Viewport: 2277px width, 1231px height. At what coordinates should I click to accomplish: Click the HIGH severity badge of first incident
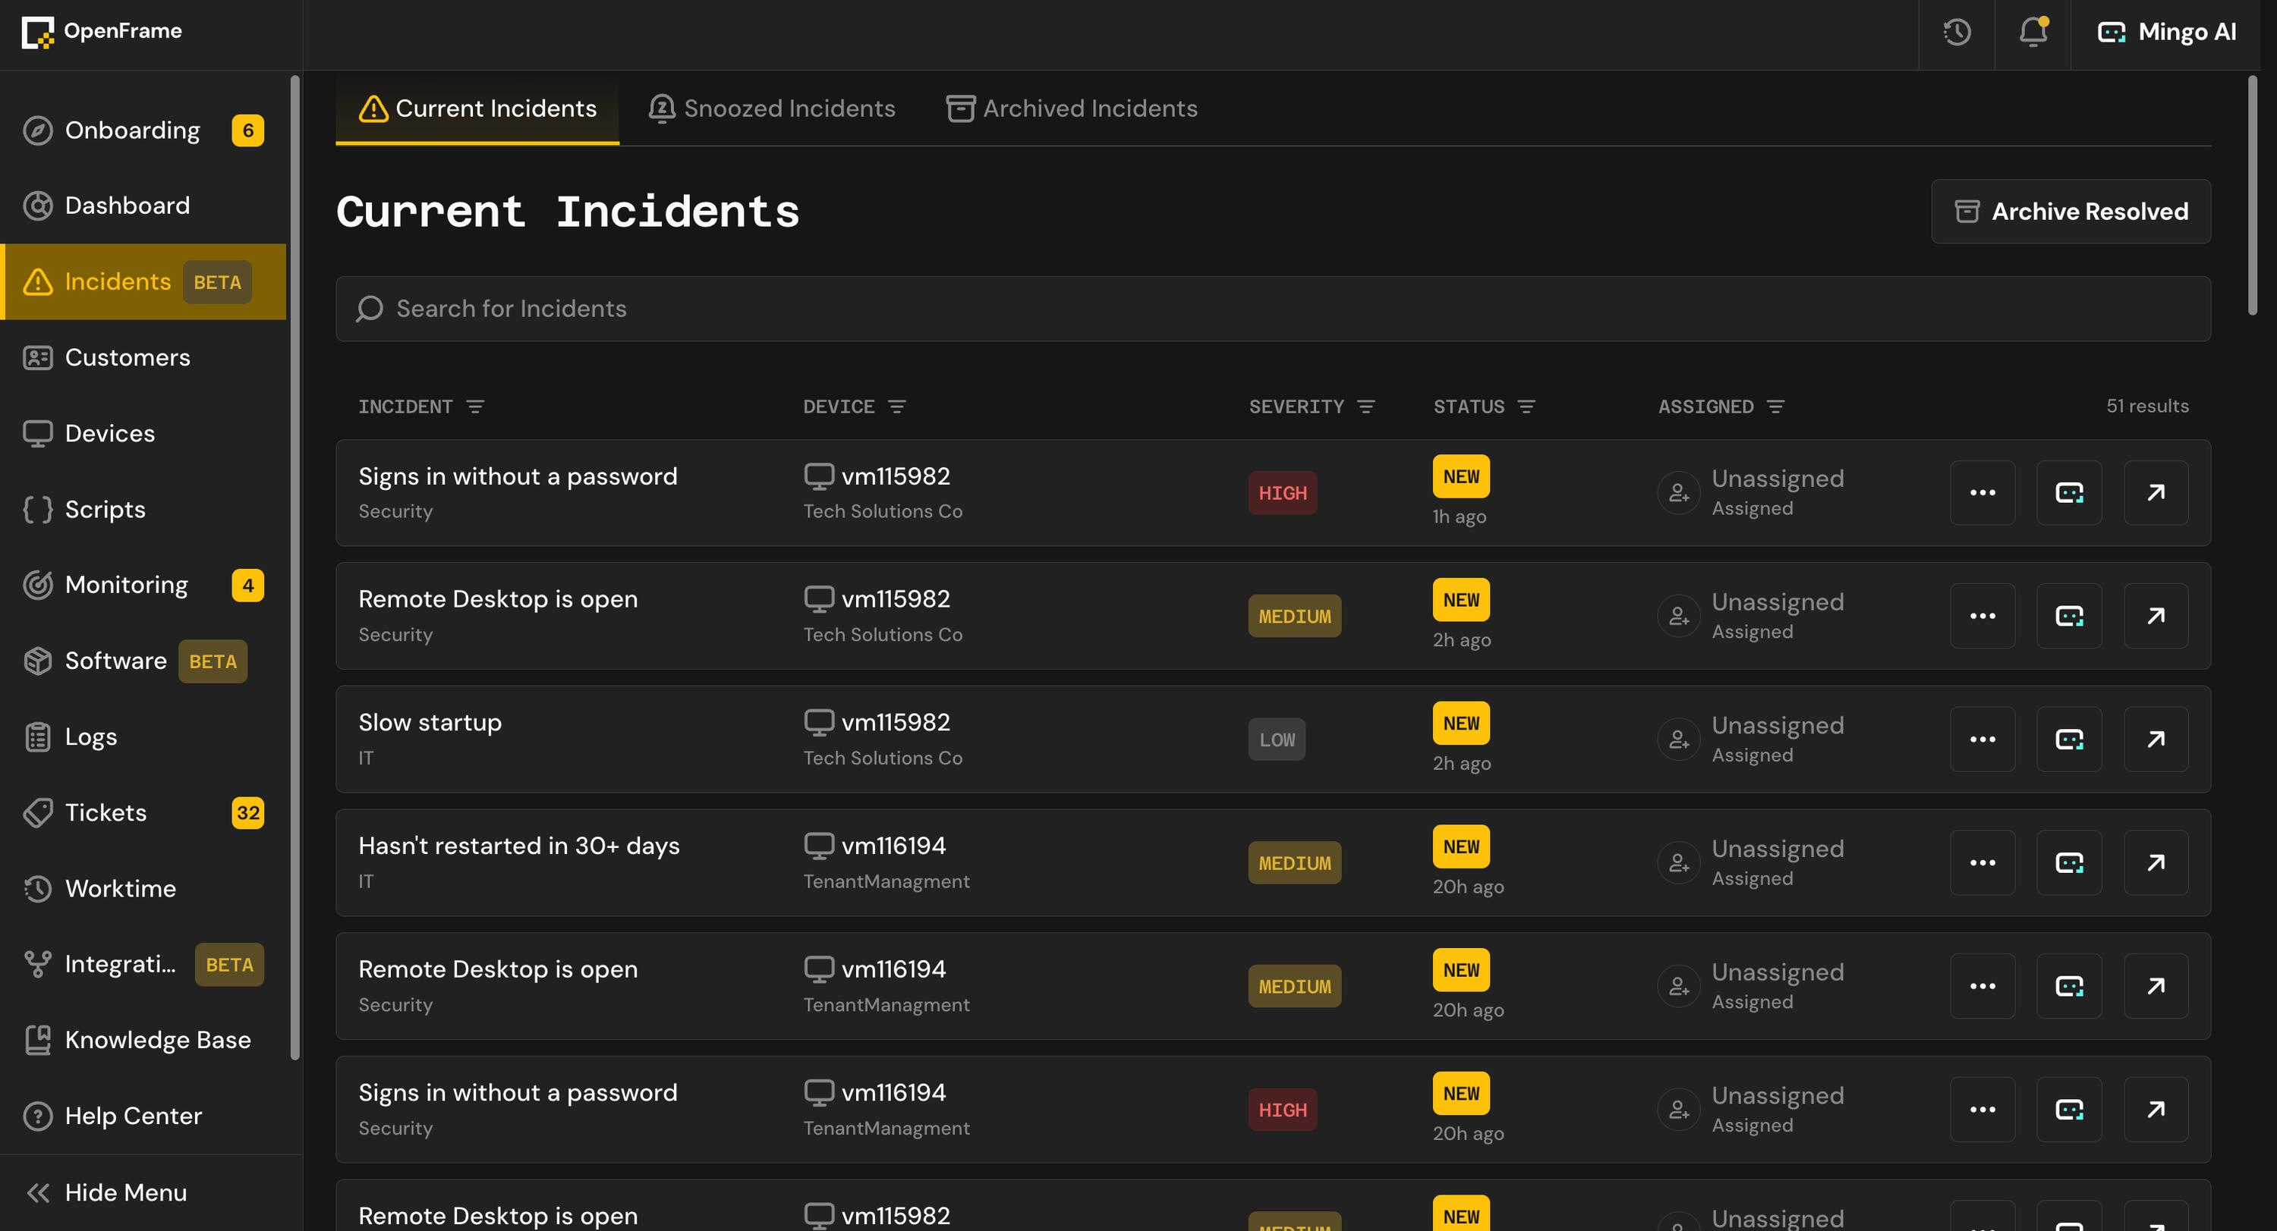[1283, 493]
